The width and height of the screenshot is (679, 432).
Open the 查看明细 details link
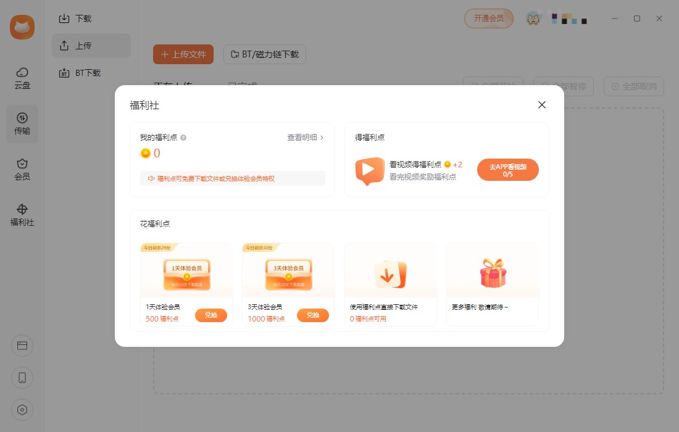(306, 137)
